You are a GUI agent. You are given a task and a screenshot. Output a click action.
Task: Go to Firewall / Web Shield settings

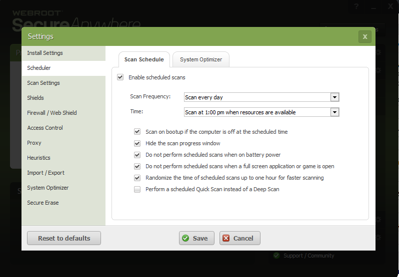52,113
